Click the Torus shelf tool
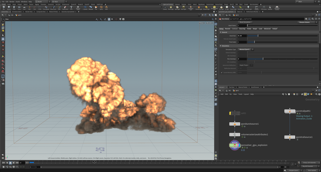 pyautogui.click(x=19, y=8)
